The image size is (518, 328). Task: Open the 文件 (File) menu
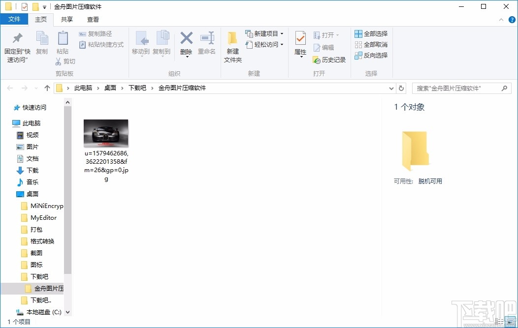pos(14,19)
